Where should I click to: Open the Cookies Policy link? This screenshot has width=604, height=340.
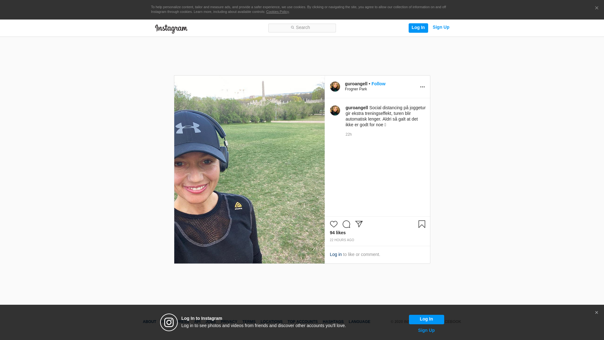click(x=277, y=12)
